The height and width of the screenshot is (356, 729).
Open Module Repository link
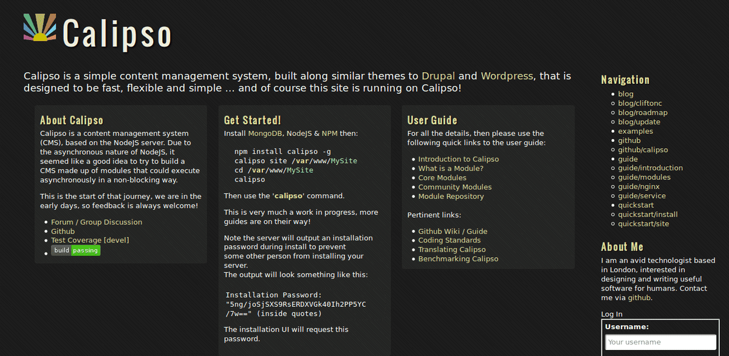(451, 196)
